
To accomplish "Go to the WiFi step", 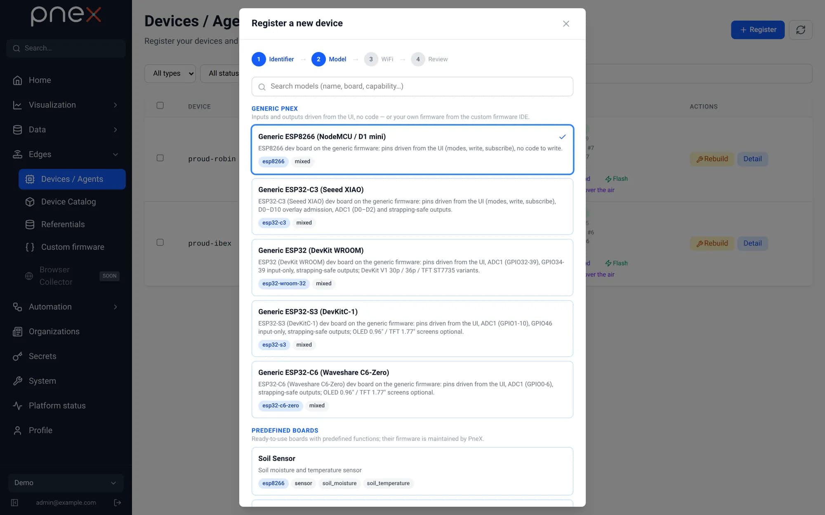I will coord(379,59).
